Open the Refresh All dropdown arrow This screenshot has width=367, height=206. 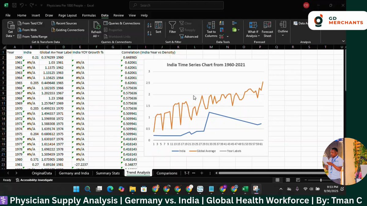coord(96,36)
